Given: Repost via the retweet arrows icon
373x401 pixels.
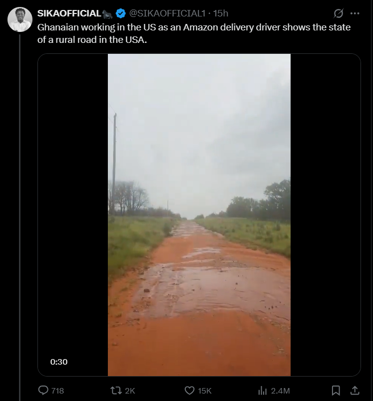Looking at the screenshot, I should point(116,390).
